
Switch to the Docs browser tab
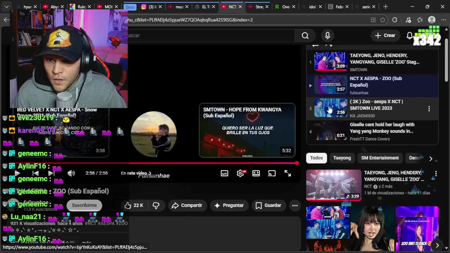130,7
